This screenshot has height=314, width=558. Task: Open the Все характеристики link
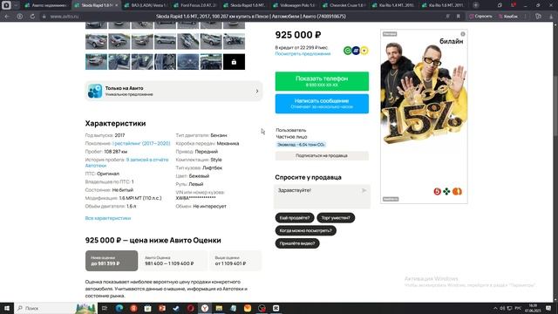point(108,218)
